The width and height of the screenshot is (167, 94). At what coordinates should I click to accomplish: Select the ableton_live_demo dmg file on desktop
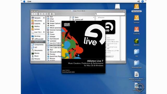[136, 76]
